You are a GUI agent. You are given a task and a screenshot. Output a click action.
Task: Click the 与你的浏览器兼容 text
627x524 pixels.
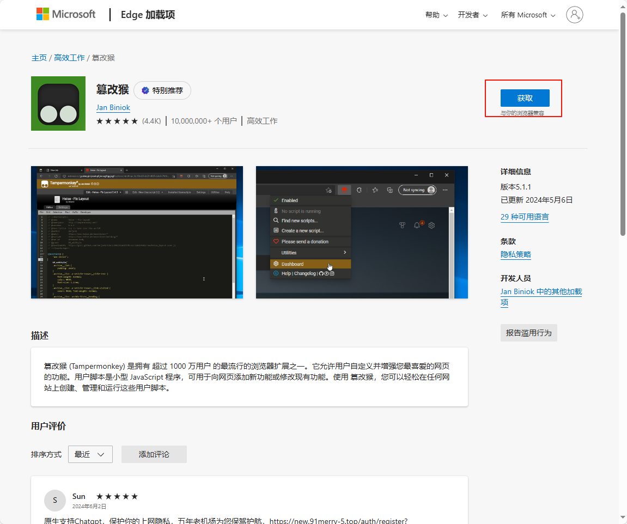pyautogui.click(x=522, y=113)
